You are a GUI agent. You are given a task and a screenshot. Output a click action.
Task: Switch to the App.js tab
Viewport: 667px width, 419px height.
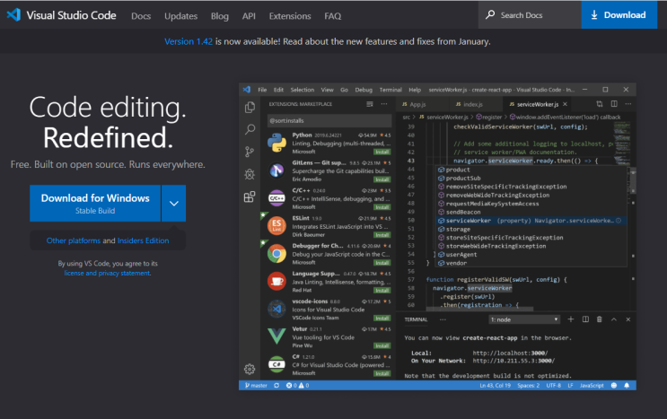click(417, 104)
